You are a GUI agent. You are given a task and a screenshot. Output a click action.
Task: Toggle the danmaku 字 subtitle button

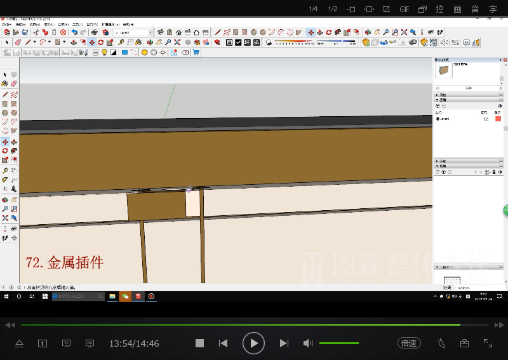pos(493,10)
